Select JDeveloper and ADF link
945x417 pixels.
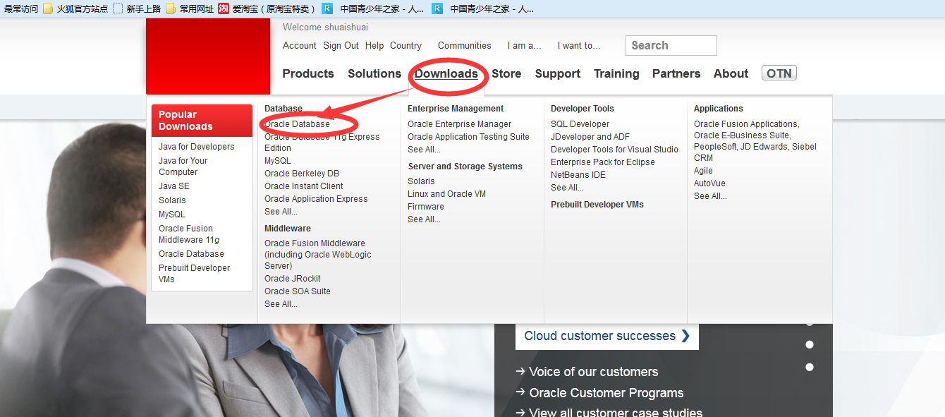590,137
